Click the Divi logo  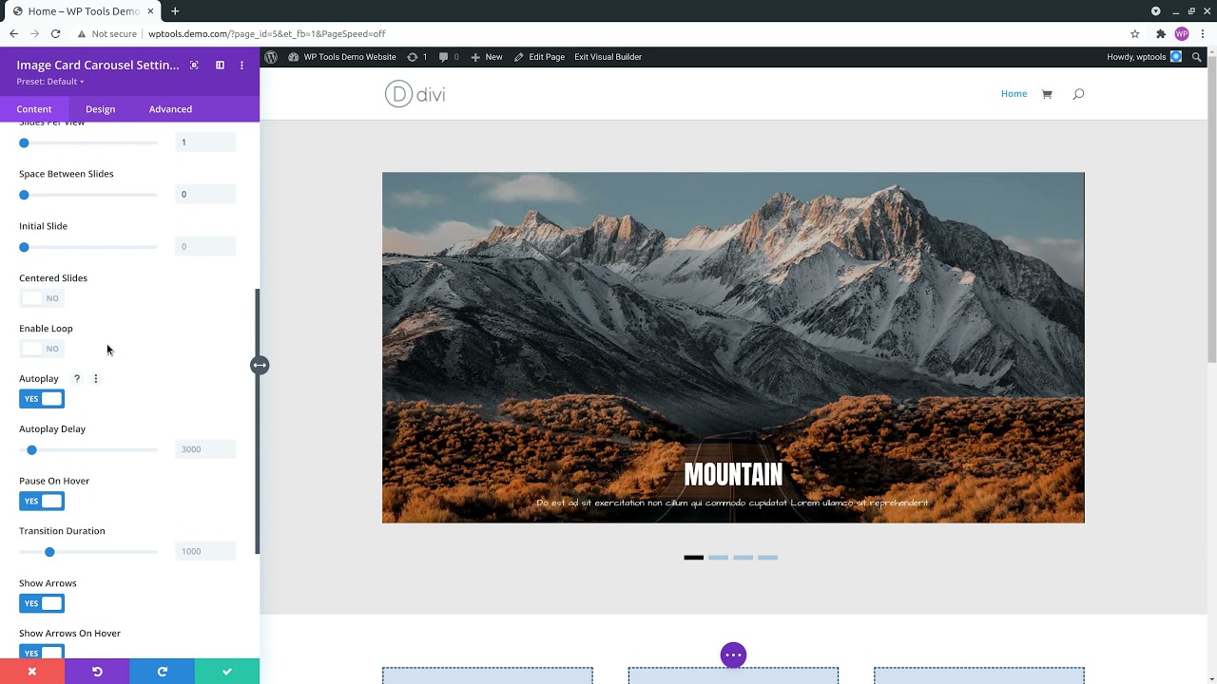(x=415, y=94)
